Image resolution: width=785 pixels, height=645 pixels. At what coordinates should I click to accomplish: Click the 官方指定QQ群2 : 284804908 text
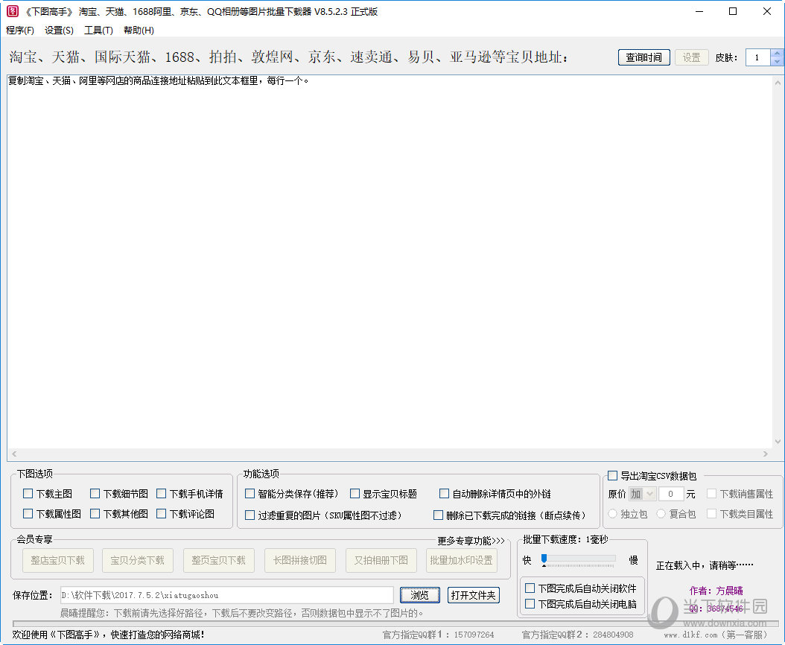point(578,635)
